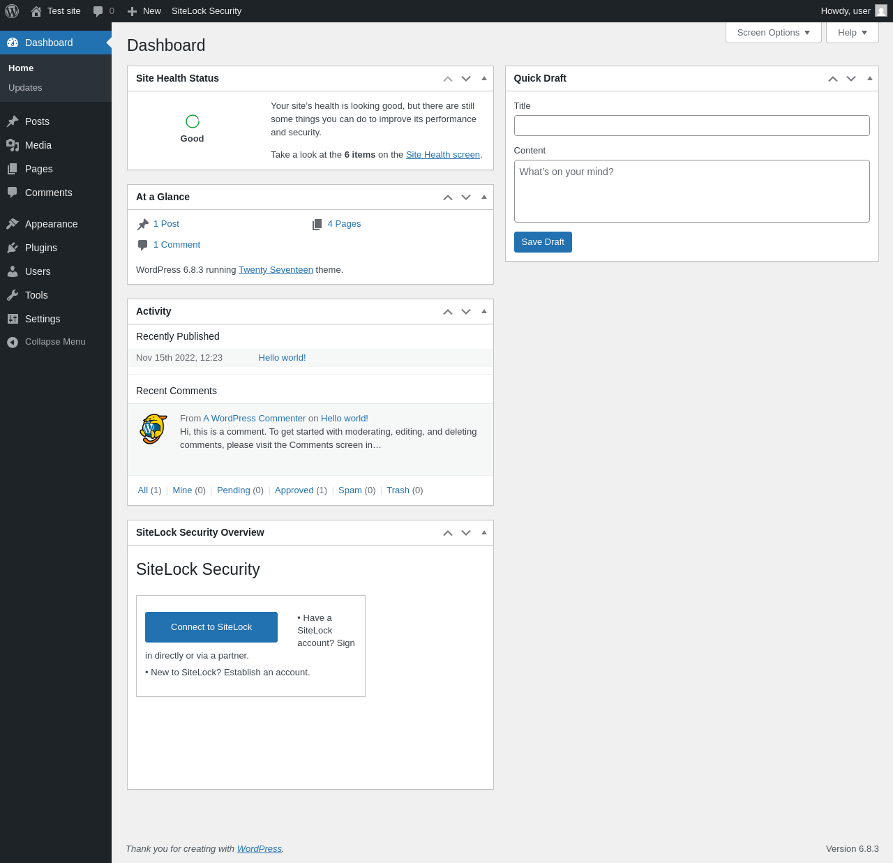Filter comments by Spam

pyautogui.click(x=350, y=490)
